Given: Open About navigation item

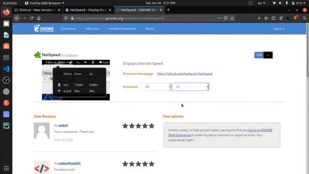Looking at the screenshot, I should pyautogui.click(x=150, y=29).
